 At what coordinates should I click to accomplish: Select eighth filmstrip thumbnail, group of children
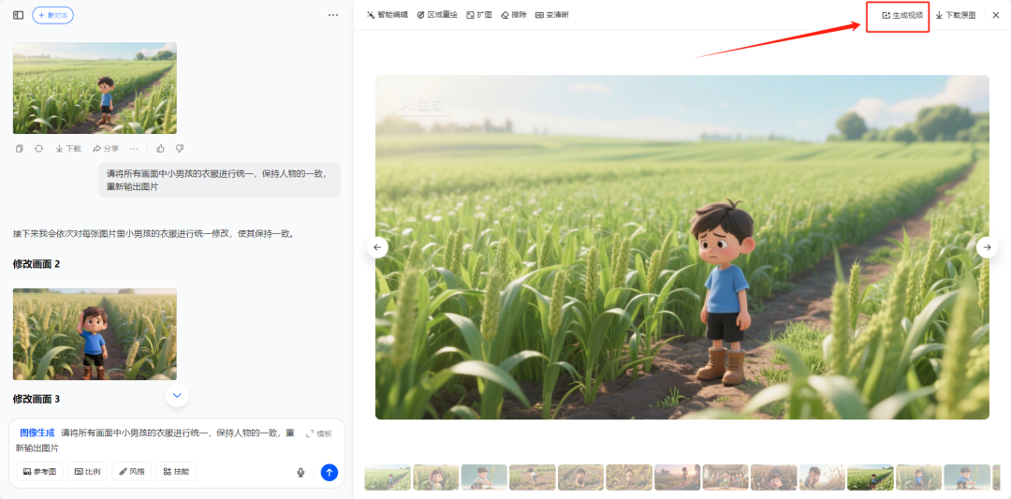pos(725,477)
